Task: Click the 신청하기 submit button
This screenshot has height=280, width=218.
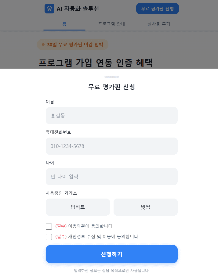Action: [x=111, y=254]
